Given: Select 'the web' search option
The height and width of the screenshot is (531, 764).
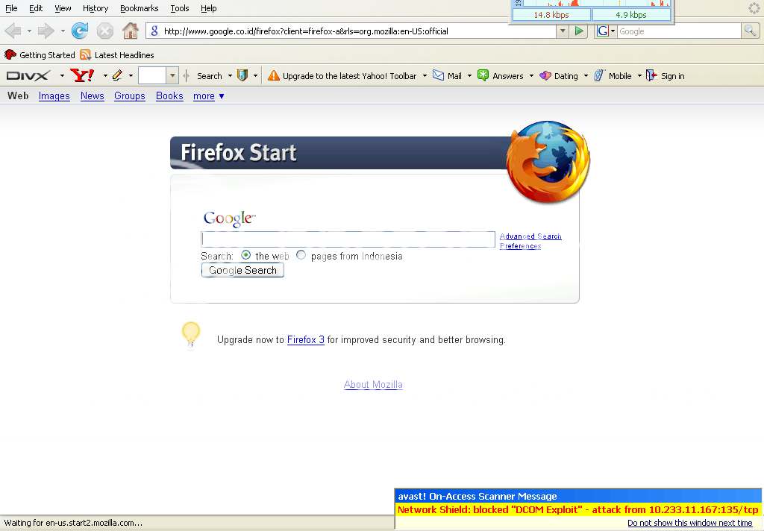Looking at the screenshot, I should tap(246, 255).
